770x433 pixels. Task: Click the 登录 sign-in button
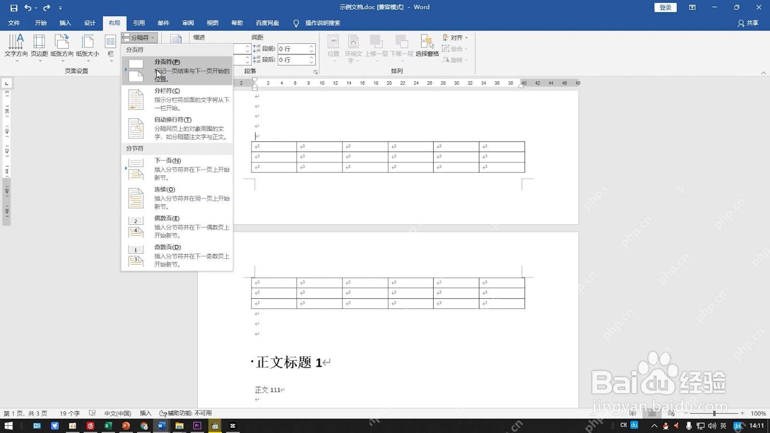tap(666, 7)
